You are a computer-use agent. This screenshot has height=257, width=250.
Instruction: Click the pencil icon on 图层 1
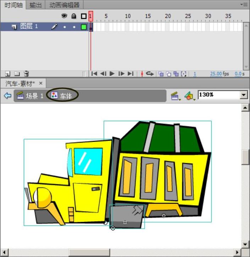(54, 27)
